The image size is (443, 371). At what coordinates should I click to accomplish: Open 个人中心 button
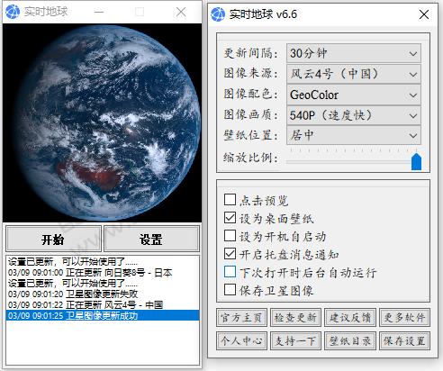241,340
